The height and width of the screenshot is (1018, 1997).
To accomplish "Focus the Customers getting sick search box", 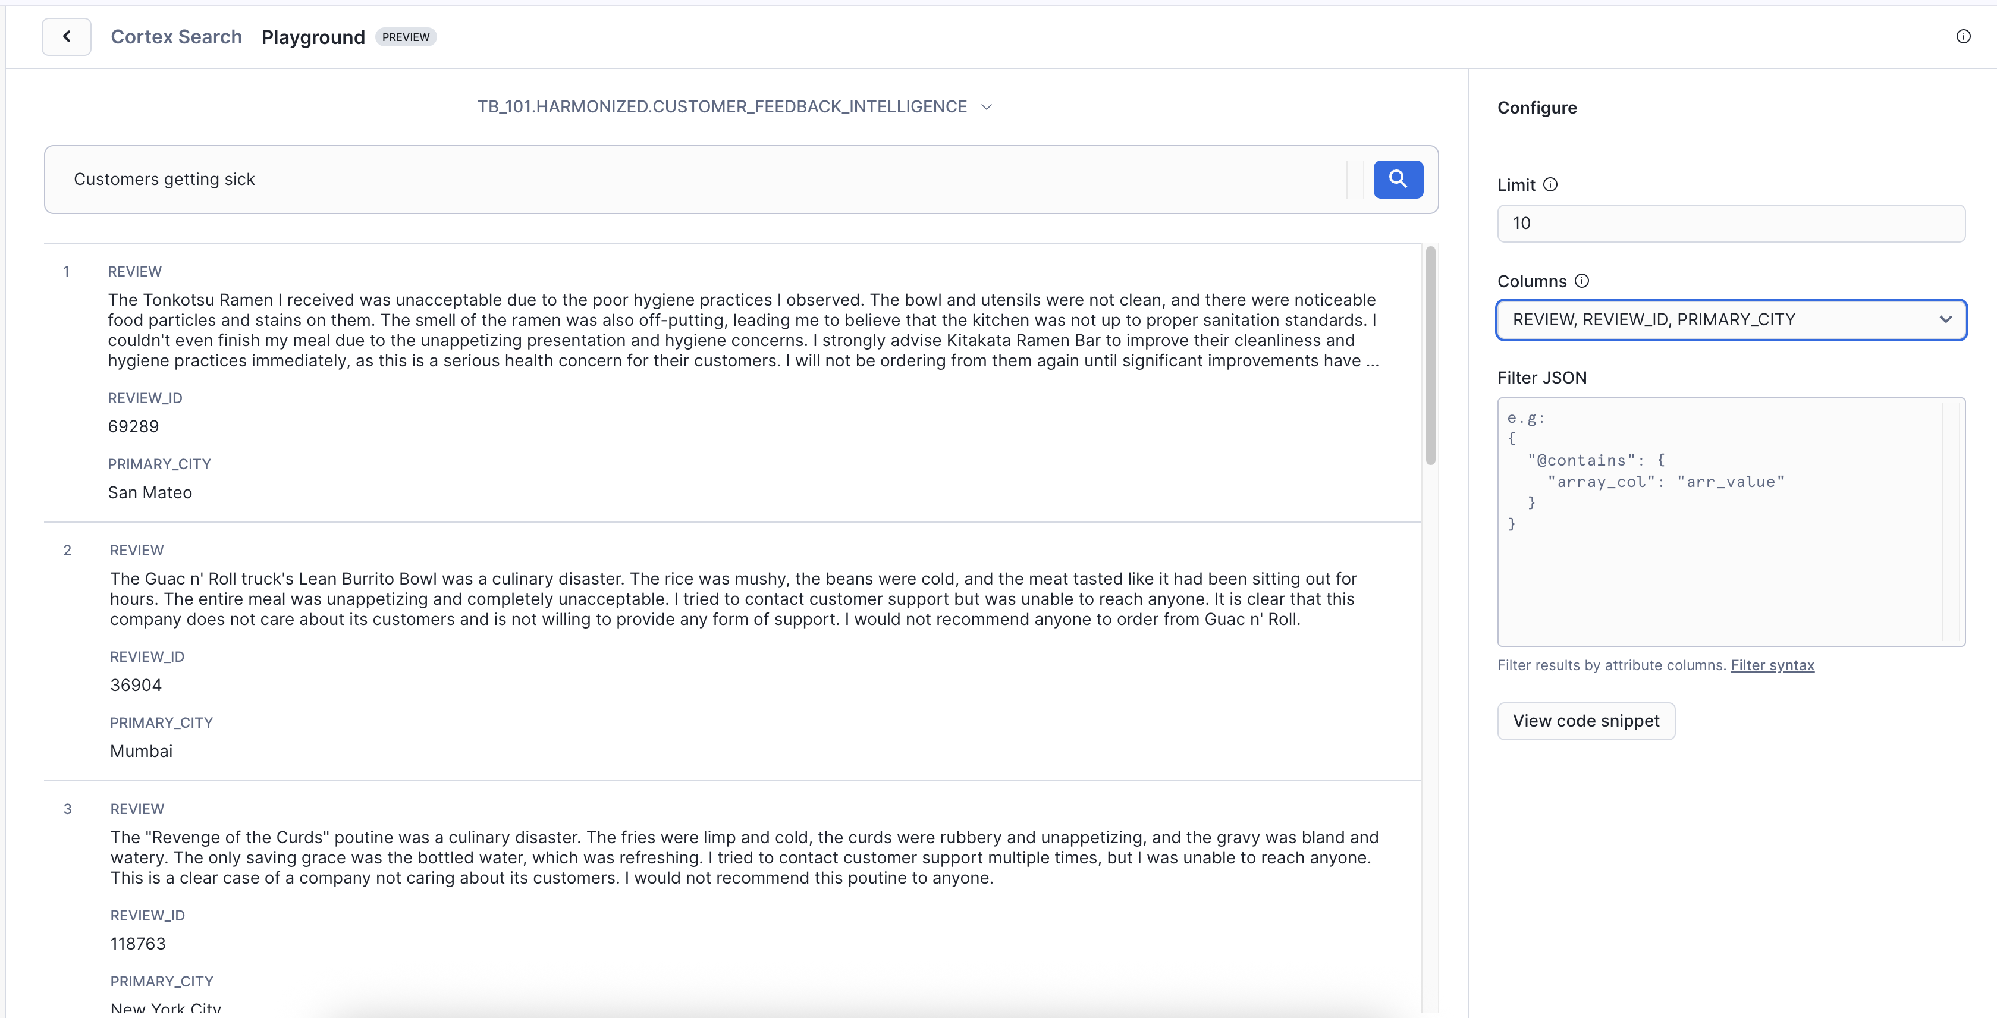I will (x=698, y=179).
